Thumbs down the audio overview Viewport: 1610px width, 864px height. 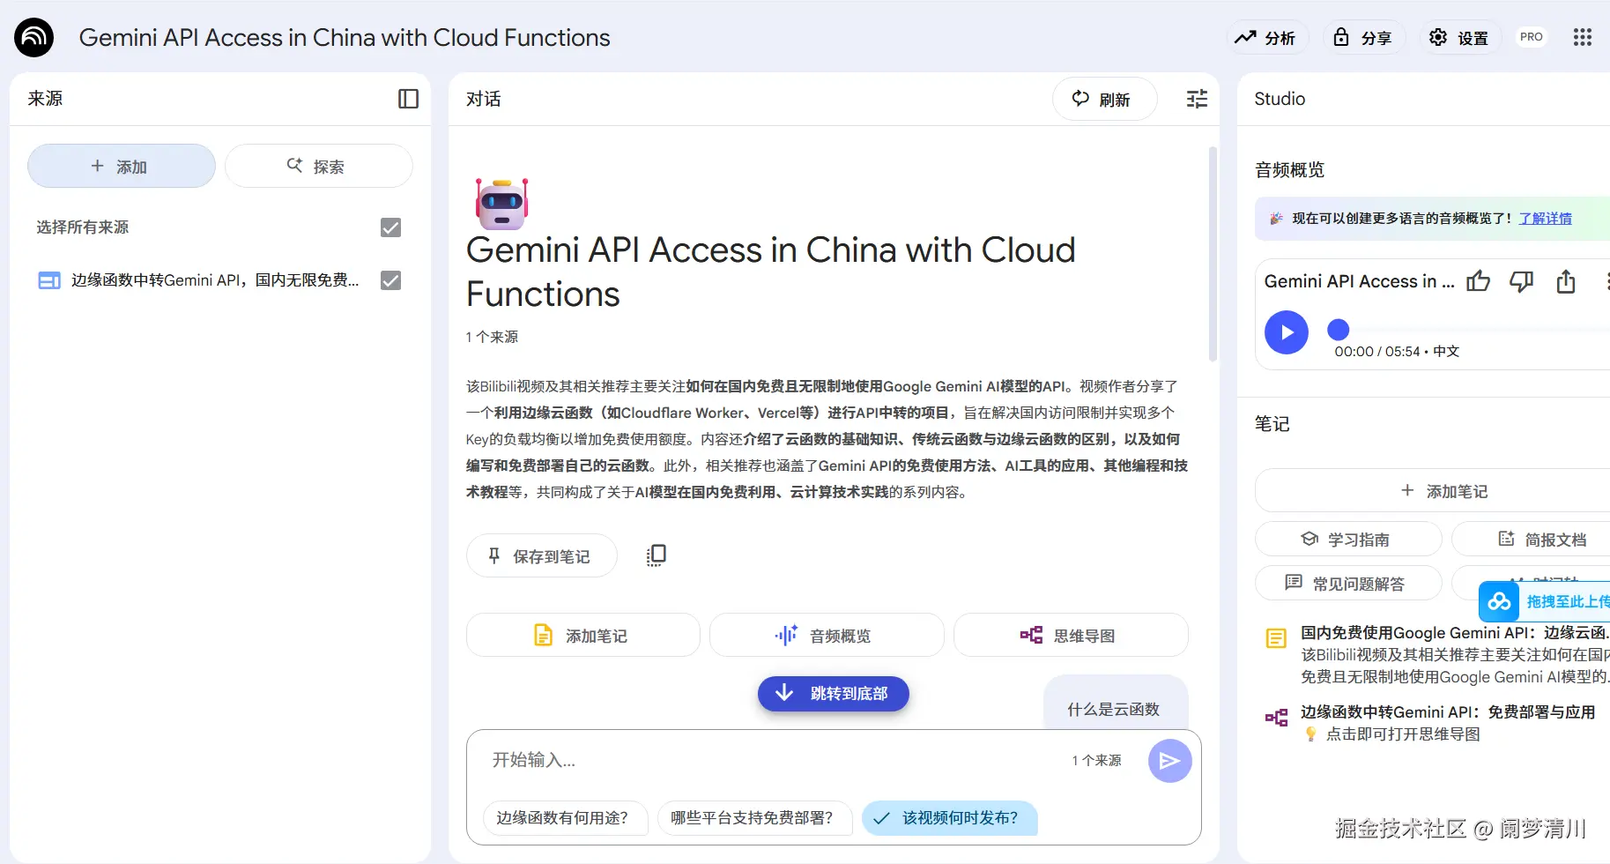click(1522, 281)
